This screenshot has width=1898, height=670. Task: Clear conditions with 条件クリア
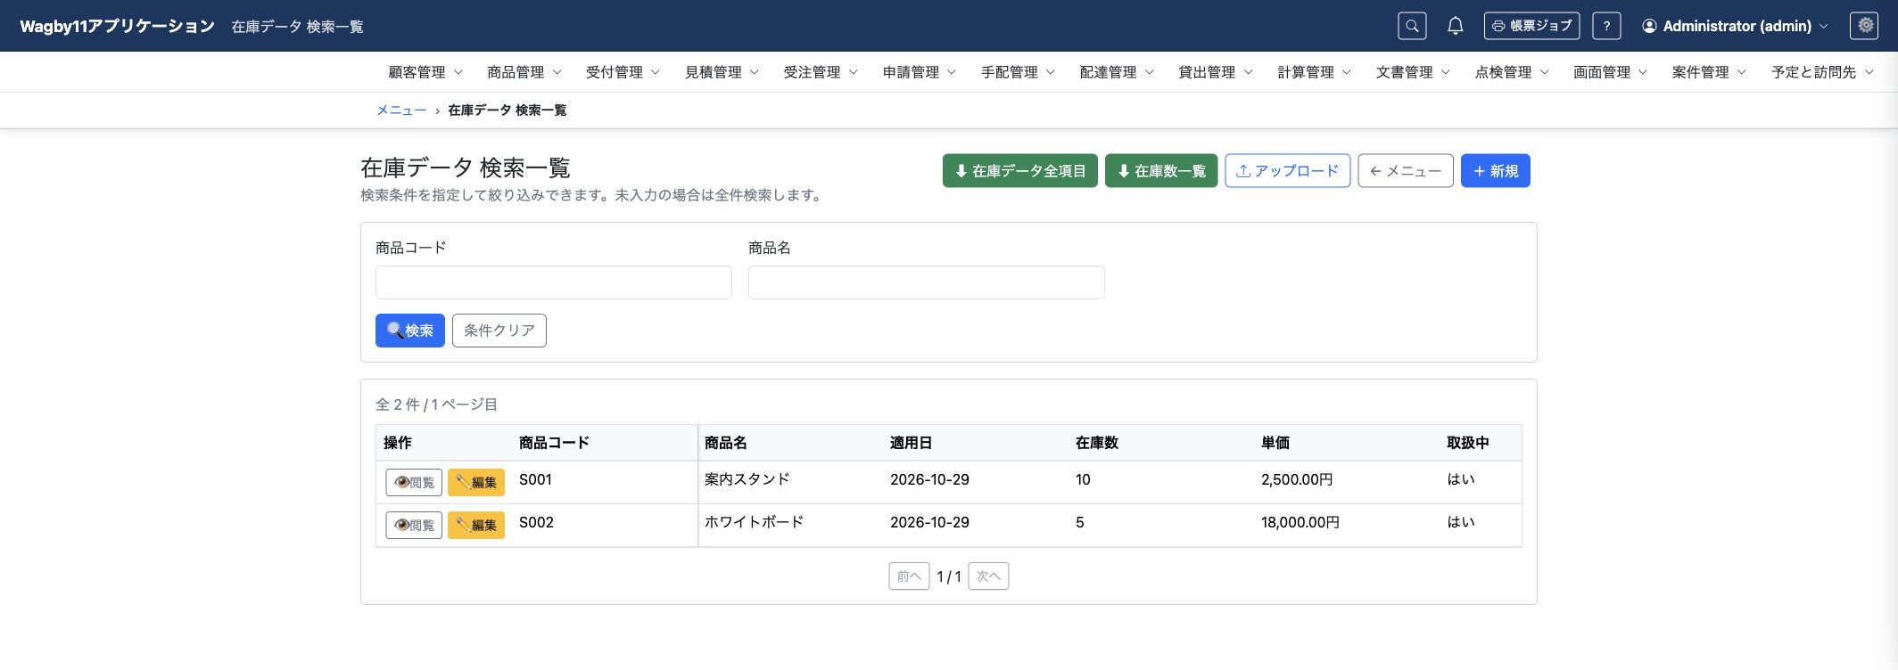tap(499, 331)
